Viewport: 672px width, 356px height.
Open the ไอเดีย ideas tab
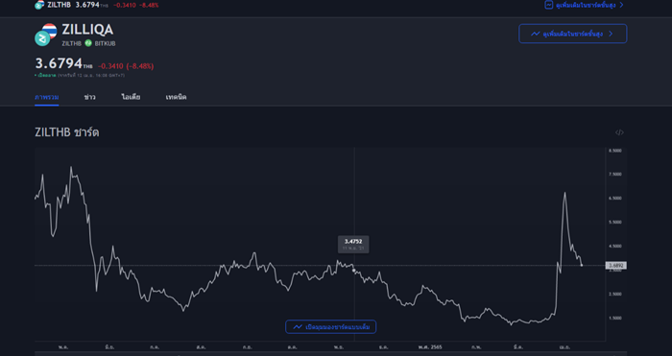point(131,97)
